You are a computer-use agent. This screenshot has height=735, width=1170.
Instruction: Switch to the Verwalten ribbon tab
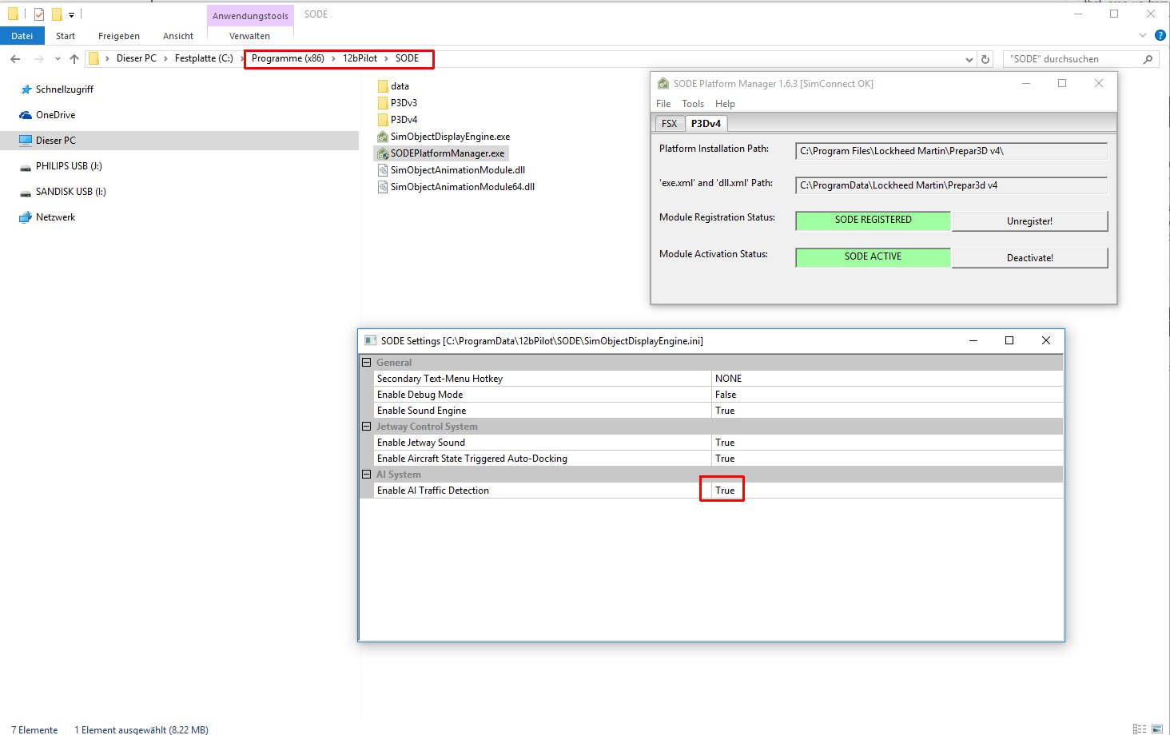pos(249,36)
